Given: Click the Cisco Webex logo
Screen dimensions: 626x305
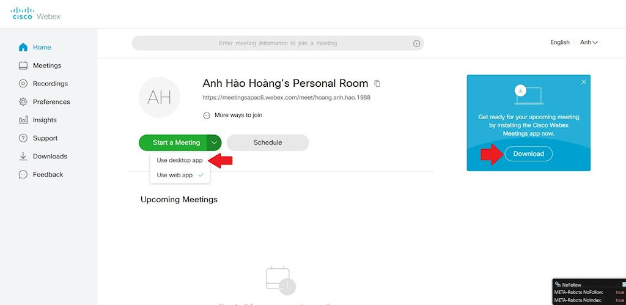Looking at the screenshot, I should tap(35, 13).
